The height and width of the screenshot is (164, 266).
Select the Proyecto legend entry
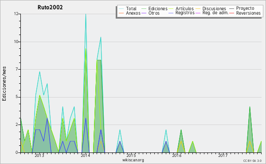(x=245, y=8)
